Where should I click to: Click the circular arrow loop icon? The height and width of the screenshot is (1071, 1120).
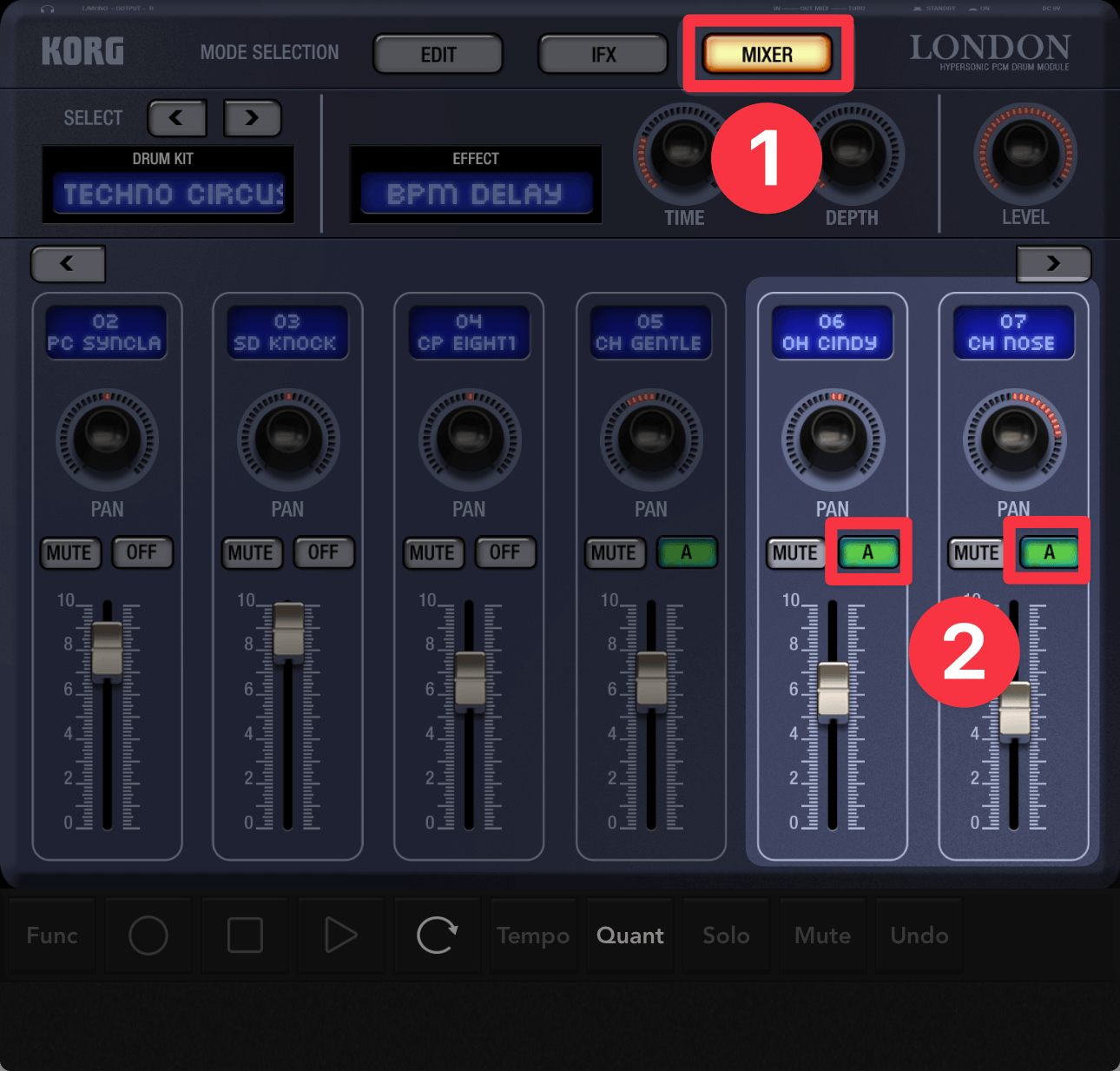click(x=437, y=935)
